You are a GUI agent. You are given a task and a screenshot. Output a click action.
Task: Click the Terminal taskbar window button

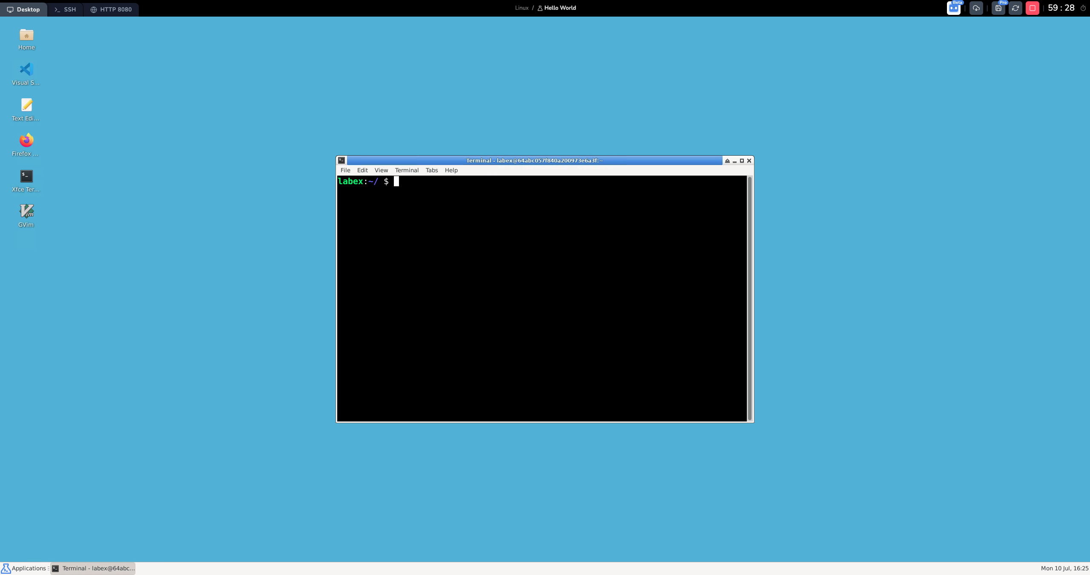(x=93, y=568)
